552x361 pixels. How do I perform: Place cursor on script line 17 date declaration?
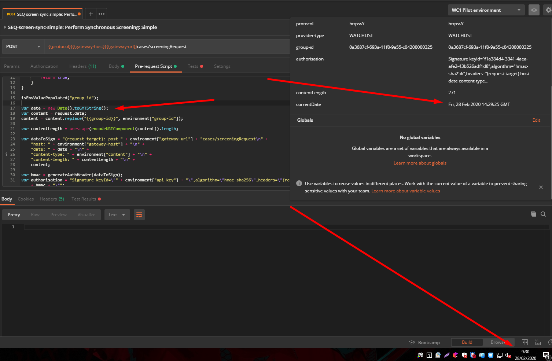coord(65,108)
